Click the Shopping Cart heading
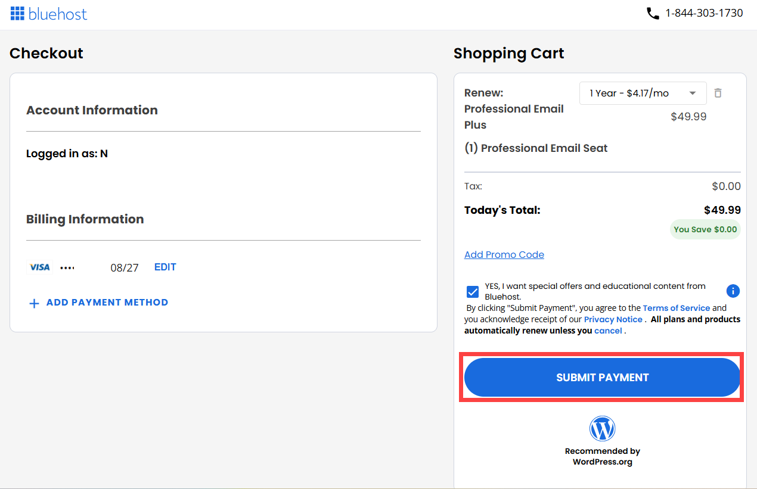The width and height of the screenshot is (757, 489). pos(508,53)
